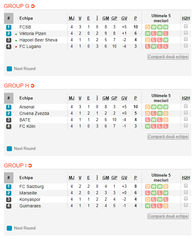Sort Group H by the MJ column header
The image size is (195, 239).
pyautogui.click(x=72, y=98)
